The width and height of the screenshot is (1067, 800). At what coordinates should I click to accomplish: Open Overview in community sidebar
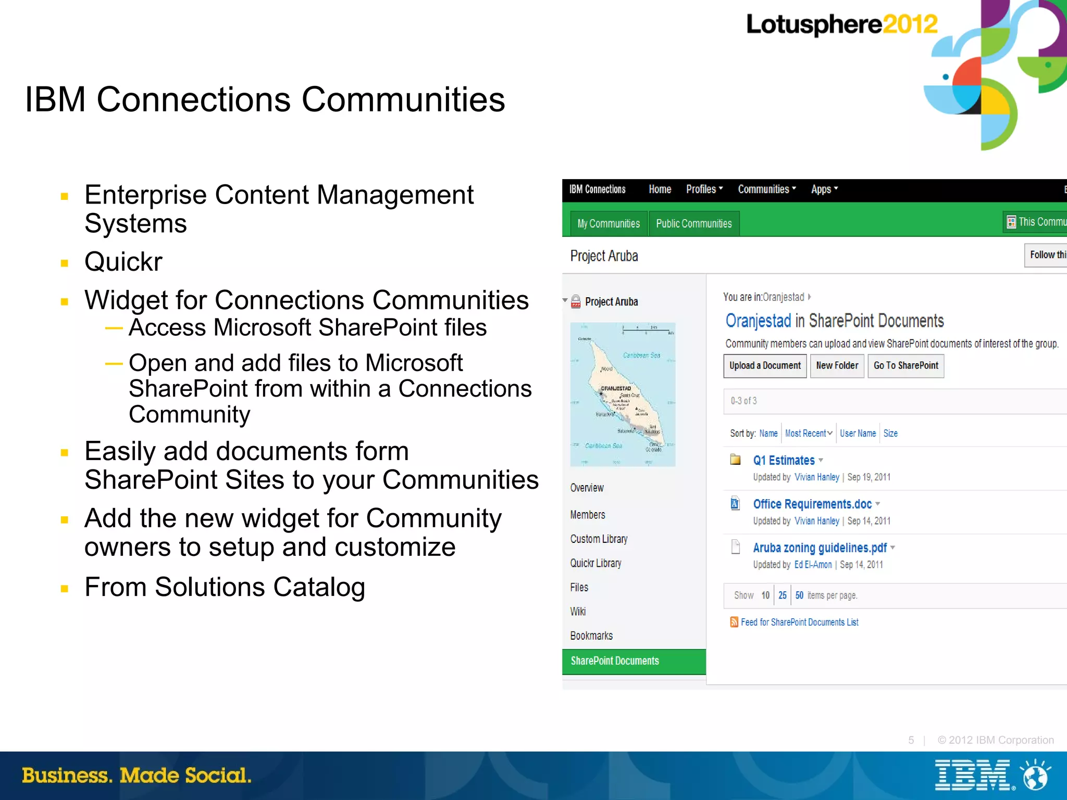(587, 488)
